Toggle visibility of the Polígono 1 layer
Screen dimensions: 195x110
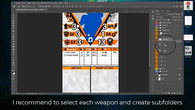click(157, 34)
